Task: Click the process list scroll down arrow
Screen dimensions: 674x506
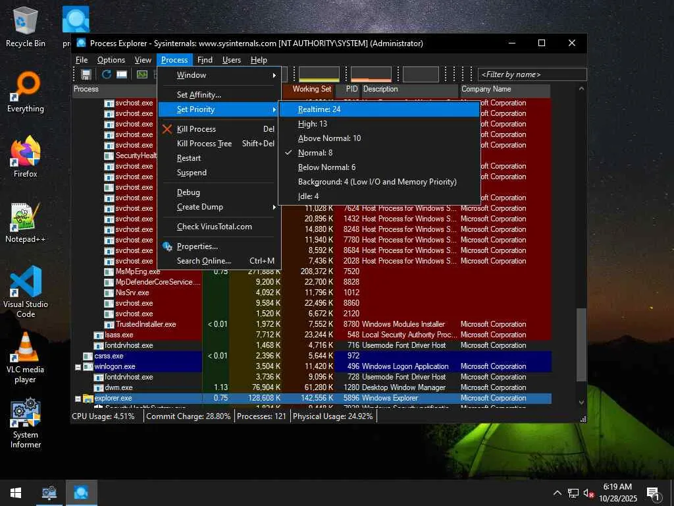Action: [x=582, y=403]
